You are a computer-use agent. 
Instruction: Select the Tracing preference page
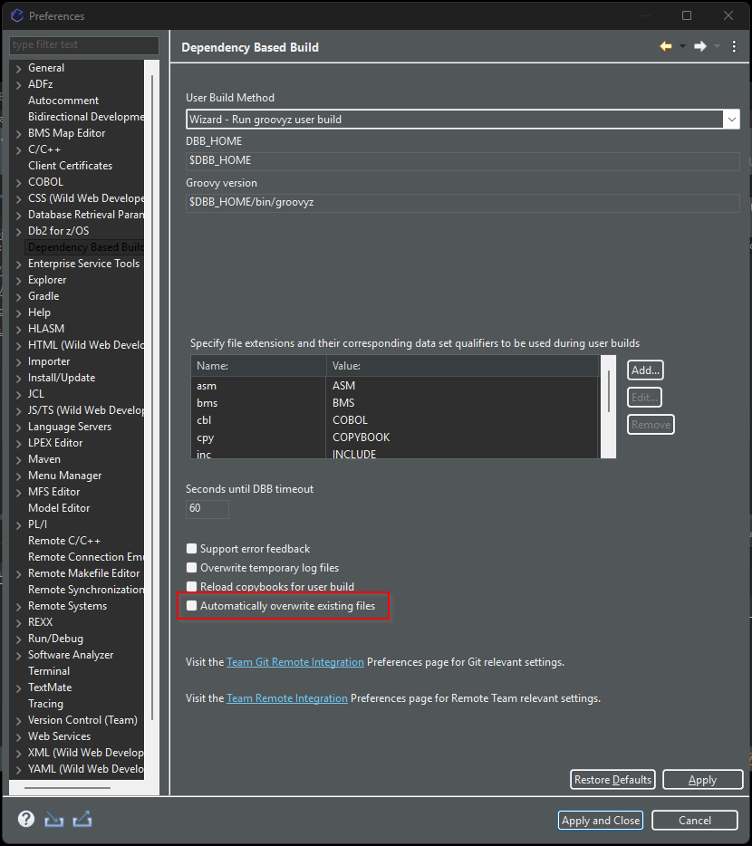(x=45, y=704)
